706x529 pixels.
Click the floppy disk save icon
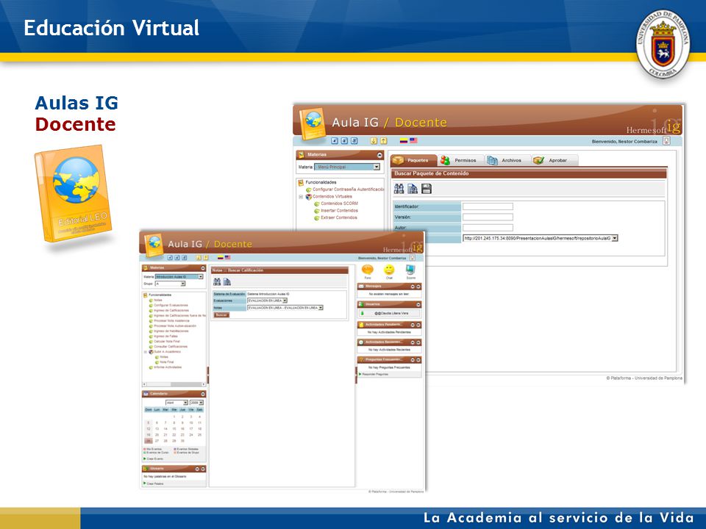[427, 189]
